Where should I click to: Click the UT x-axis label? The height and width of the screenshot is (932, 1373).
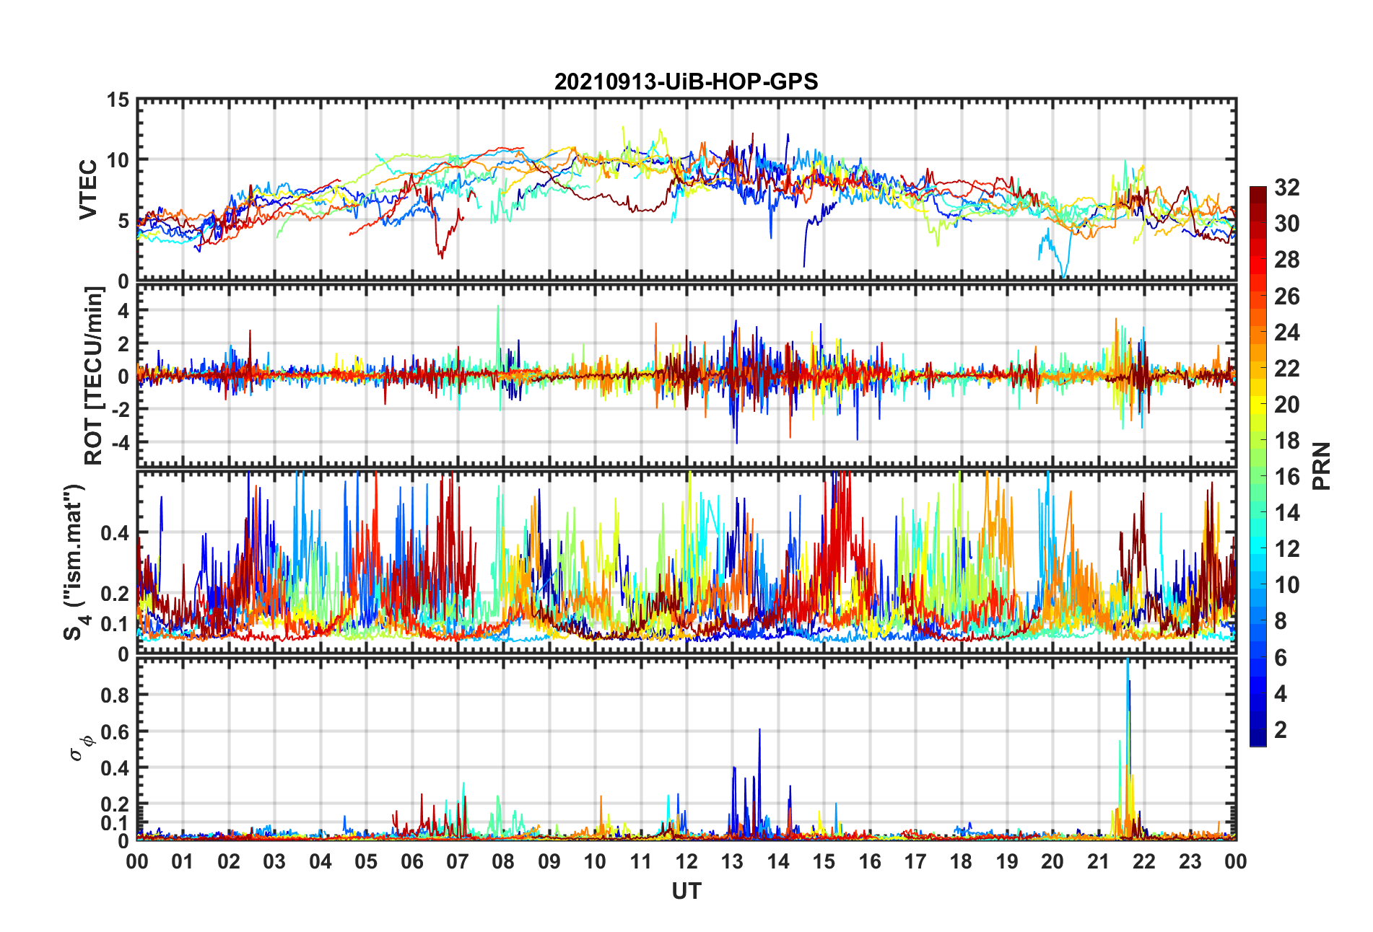(x=686, y=892)
